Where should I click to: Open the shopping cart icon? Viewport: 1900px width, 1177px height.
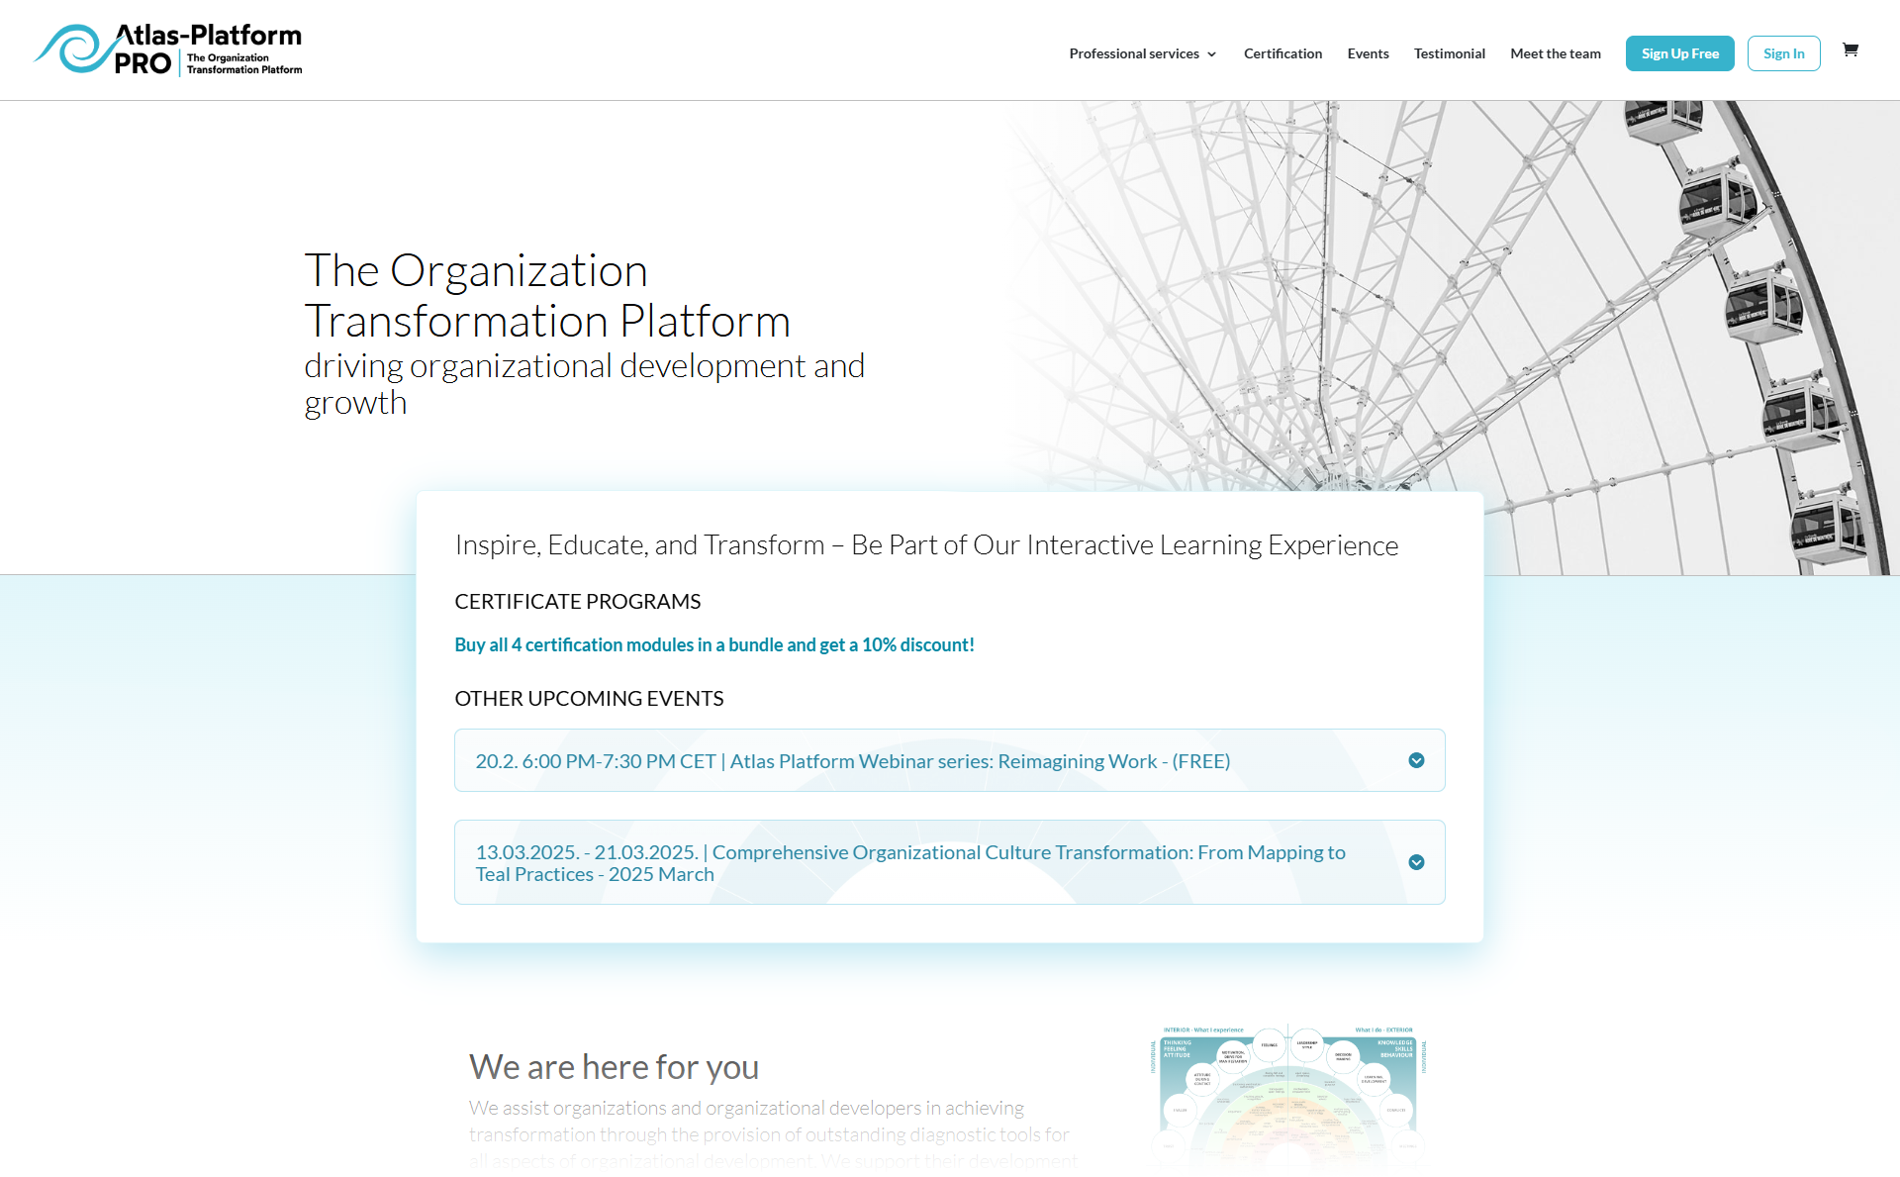1850,50
